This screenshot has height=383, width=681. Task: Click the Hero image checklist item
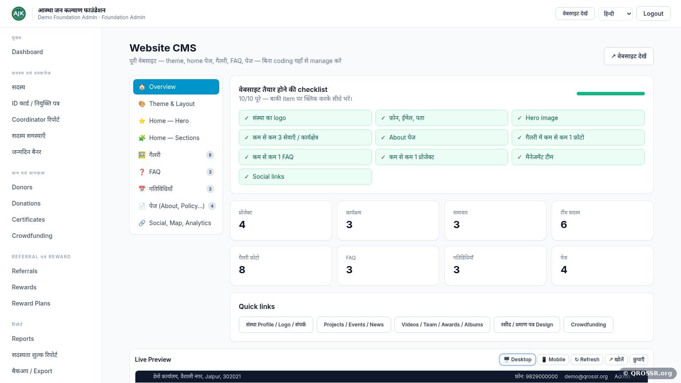click(578, 118)
